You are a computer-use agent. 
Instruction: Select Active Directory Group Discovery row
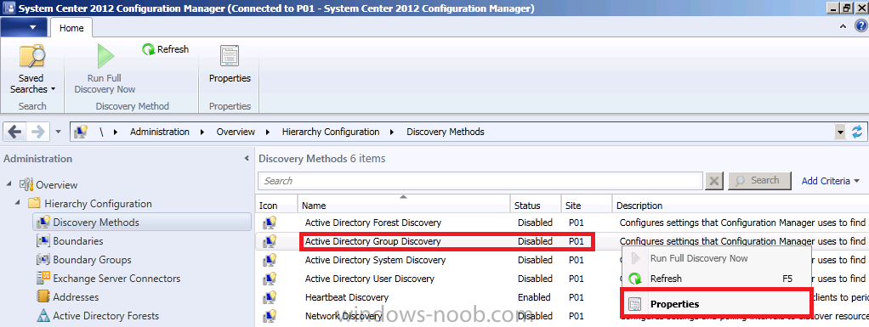click(562, 241)
